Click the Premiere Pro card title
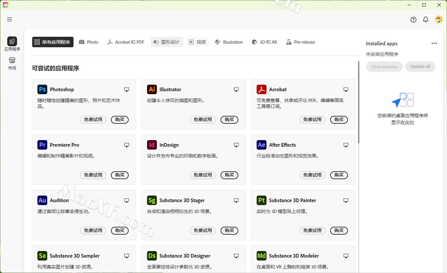 coord(64,145)
